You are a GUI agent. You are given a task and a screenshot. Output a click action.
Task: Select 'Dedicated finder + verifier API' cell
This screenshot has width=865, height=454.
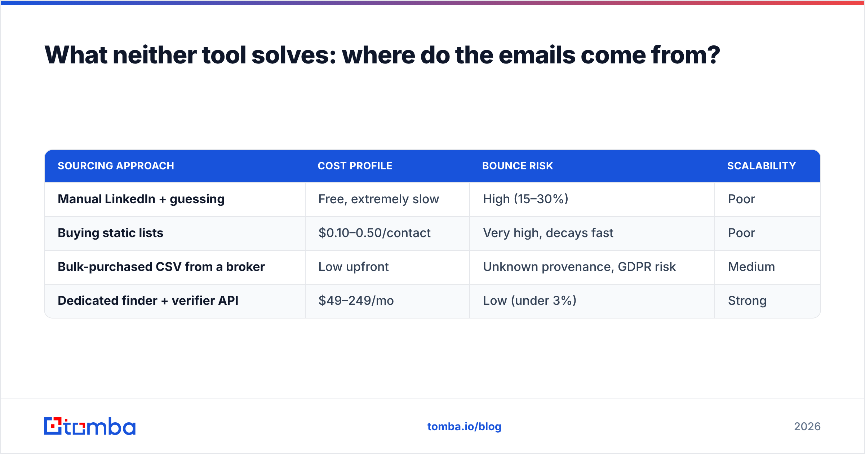coord(175,301)
